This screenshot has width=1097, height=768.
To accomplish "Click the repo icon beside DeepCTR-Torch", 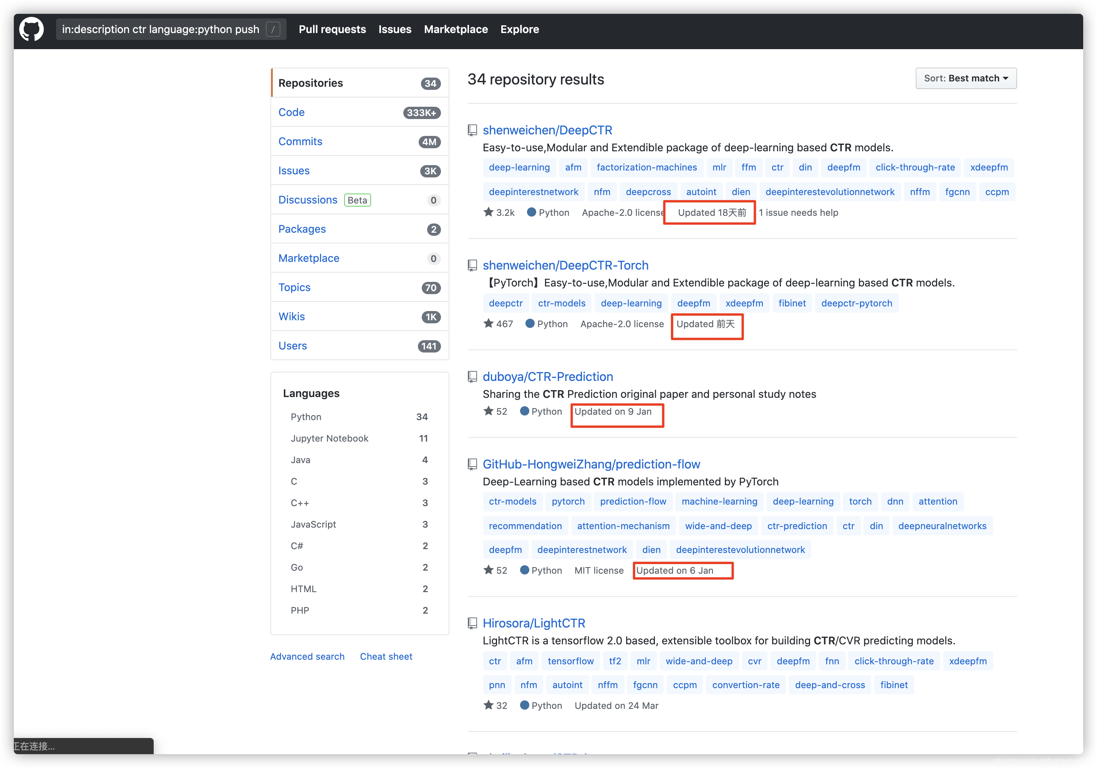I will click(472, 266).
